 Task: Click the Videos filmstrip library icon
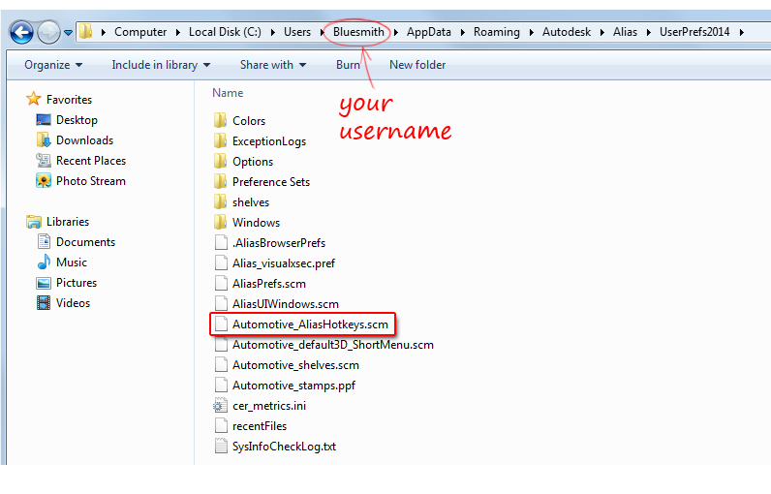(x=44, y=303)
